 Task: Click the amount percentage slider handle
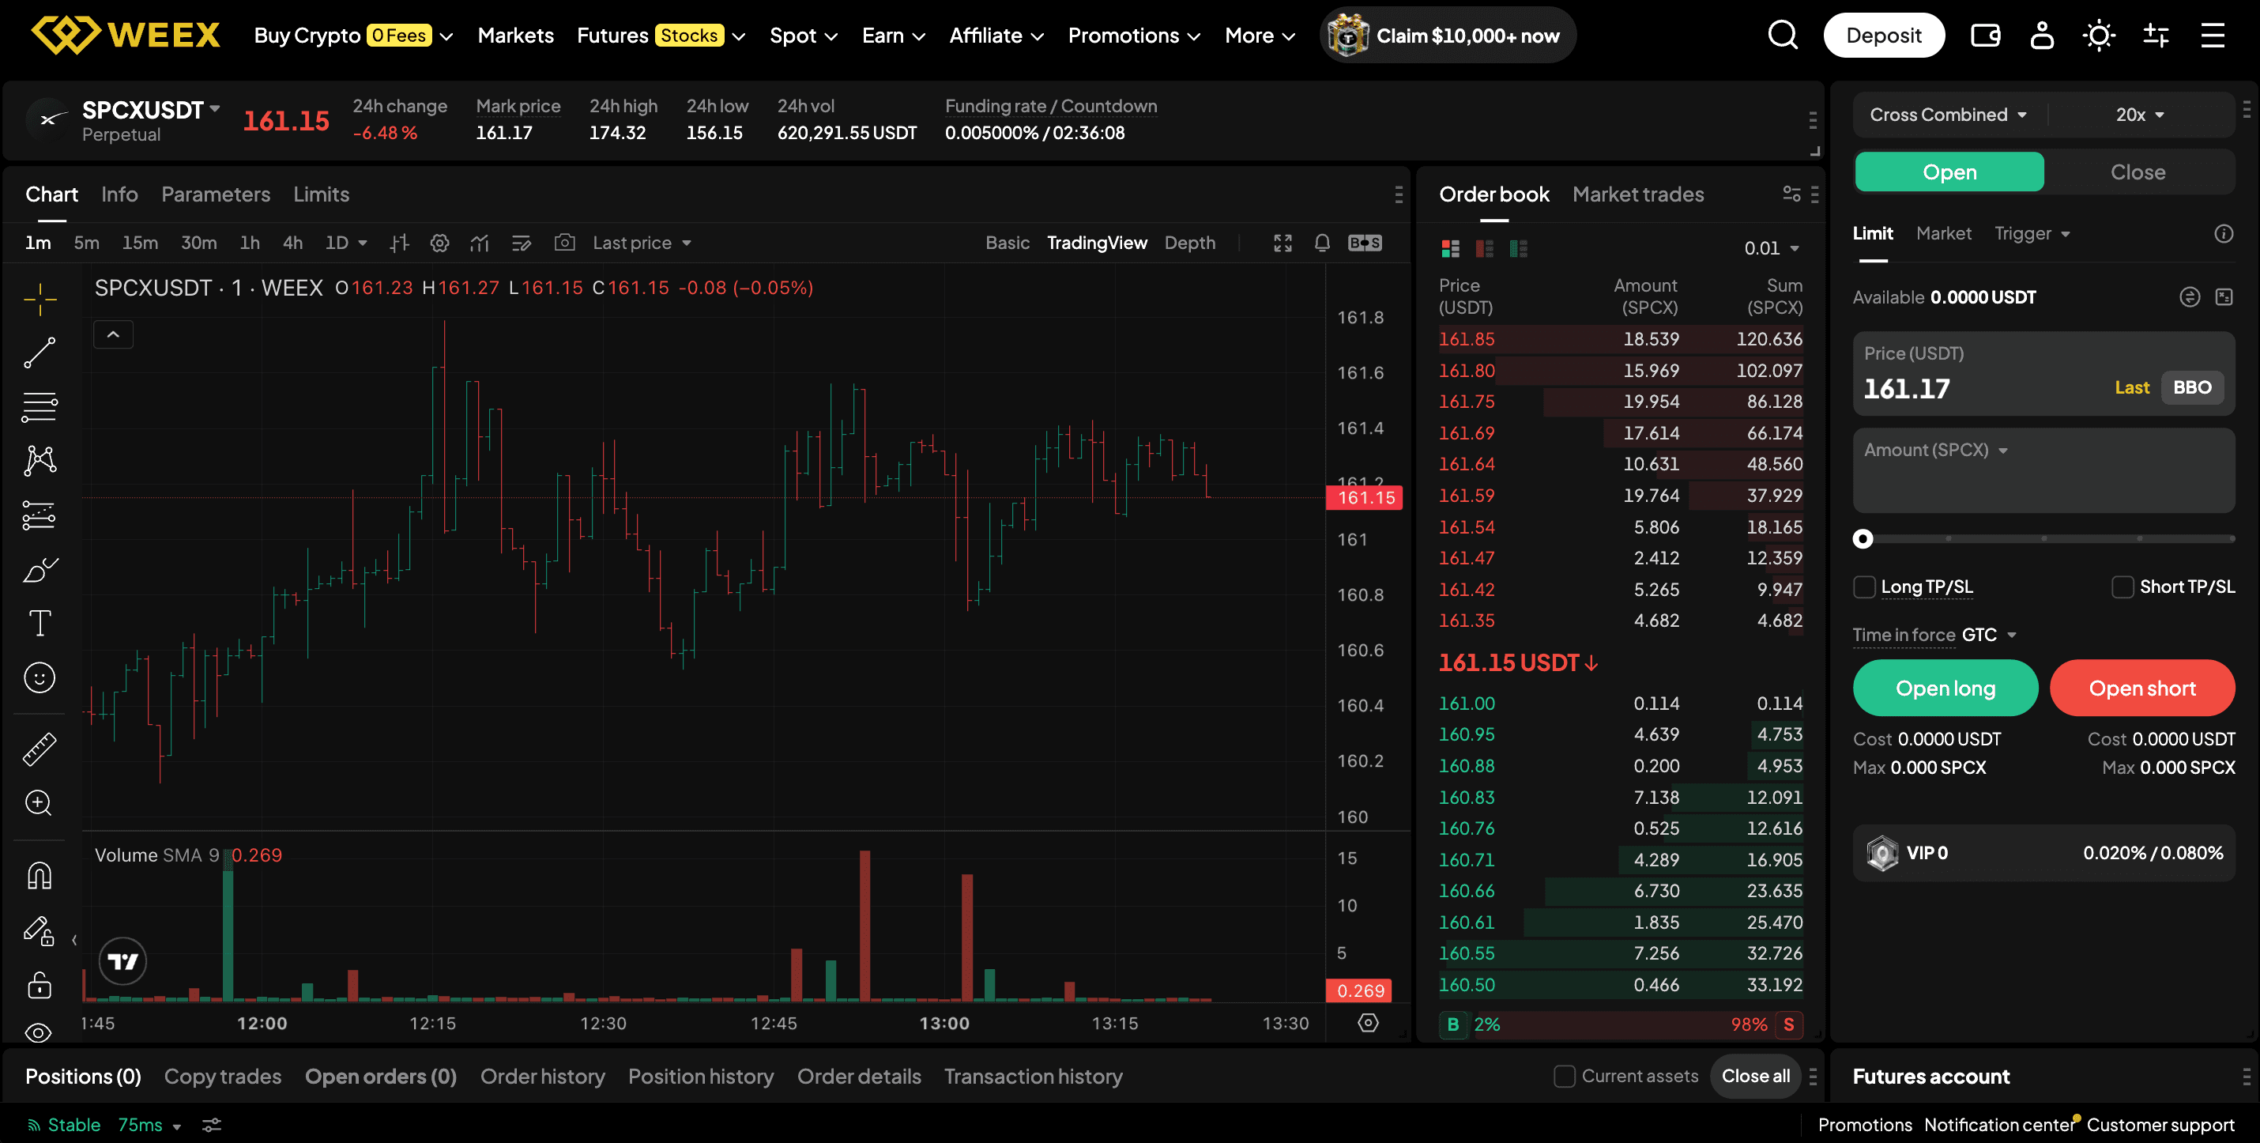pyautogui.click(x=1863, y=539)
